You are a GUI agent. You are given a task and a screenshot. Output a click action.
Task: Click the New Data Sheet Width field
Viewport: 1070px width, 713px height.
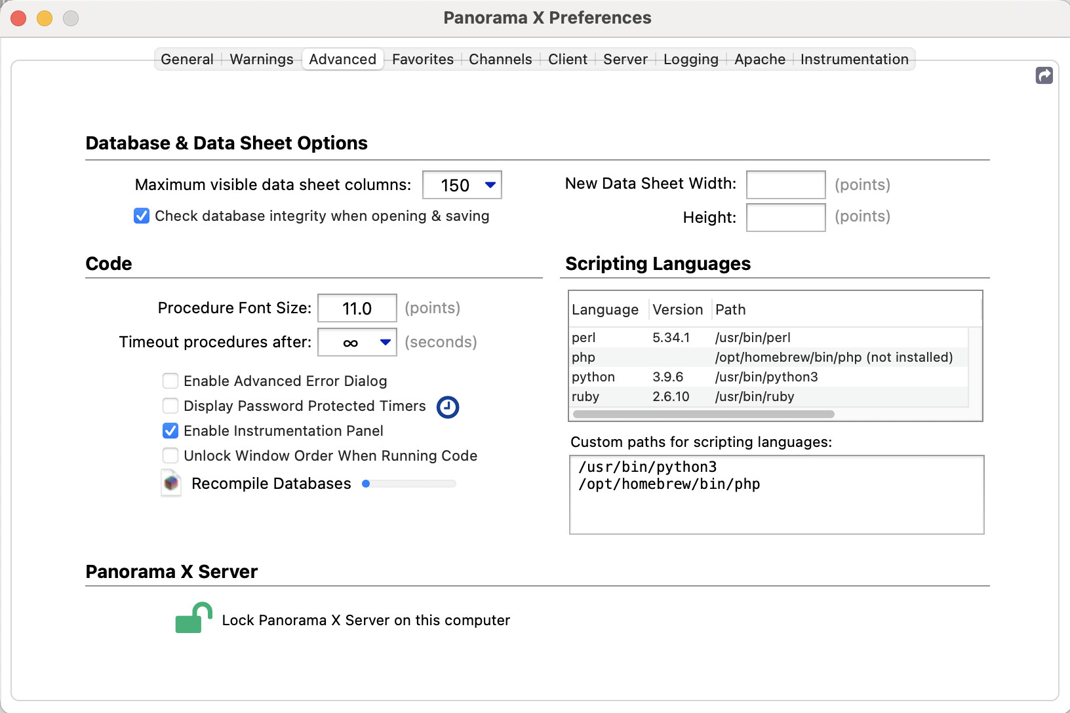[x=785, y=185]
